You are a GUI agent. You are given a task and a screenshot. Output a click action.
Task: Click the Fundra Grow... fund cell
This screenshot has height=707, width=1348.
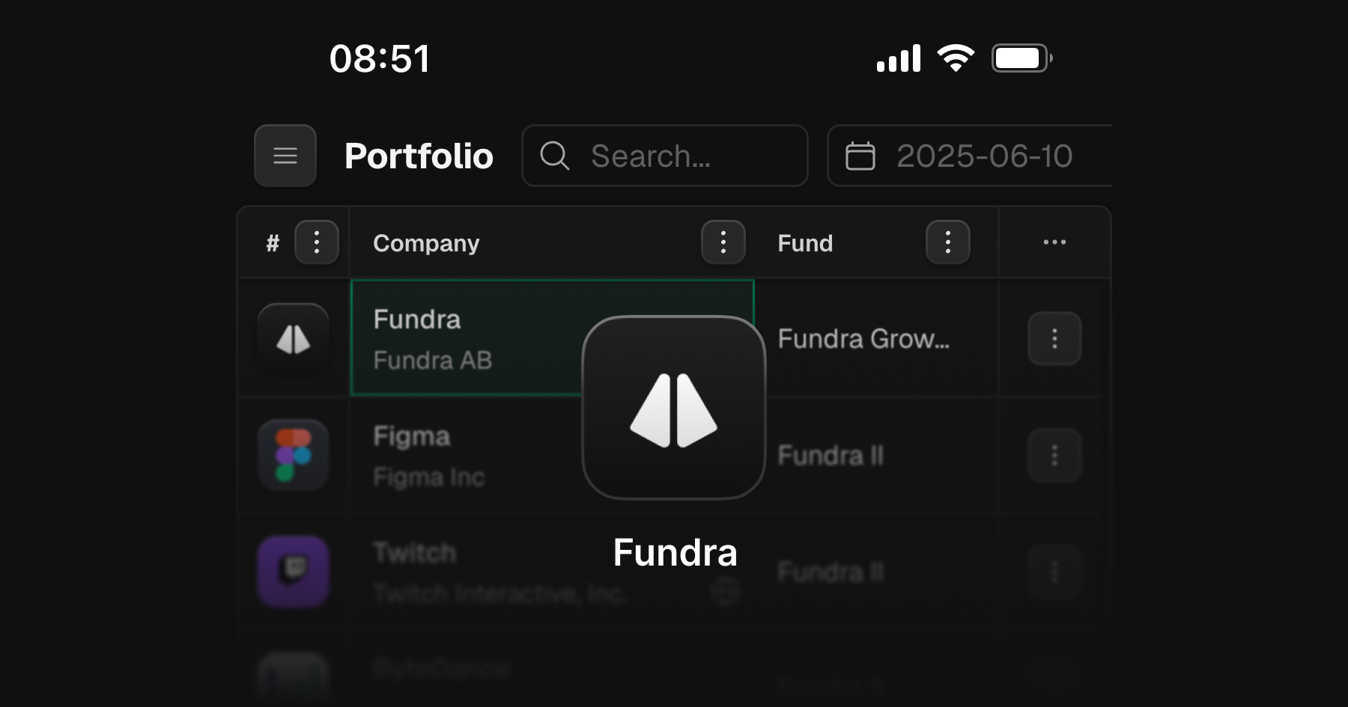[x=863, y=339]
